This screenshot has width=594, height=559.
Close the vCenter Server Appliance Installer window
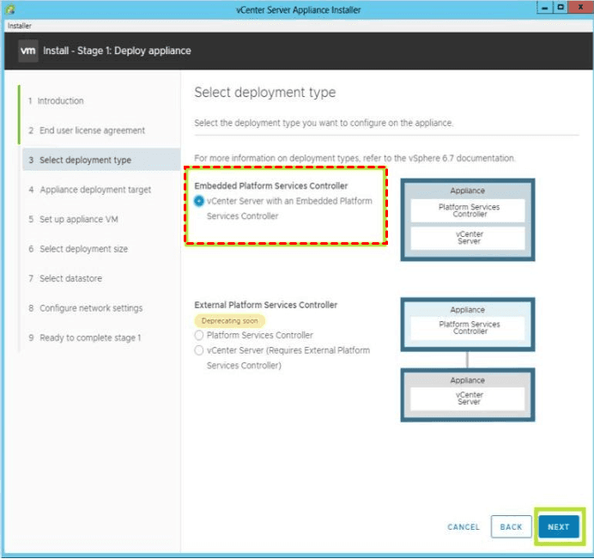pyautogui.click(x=580, y=8)
